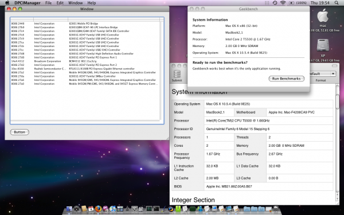344x215 pixels.
Task: Click the Time Machine menu bar icon
Action: pos(275,3)
